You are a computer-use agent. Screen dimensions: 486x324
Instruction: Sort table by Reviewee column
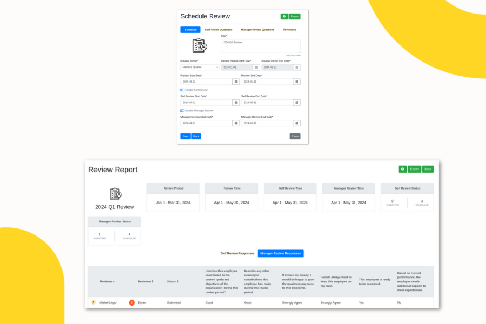coord(146,281)
